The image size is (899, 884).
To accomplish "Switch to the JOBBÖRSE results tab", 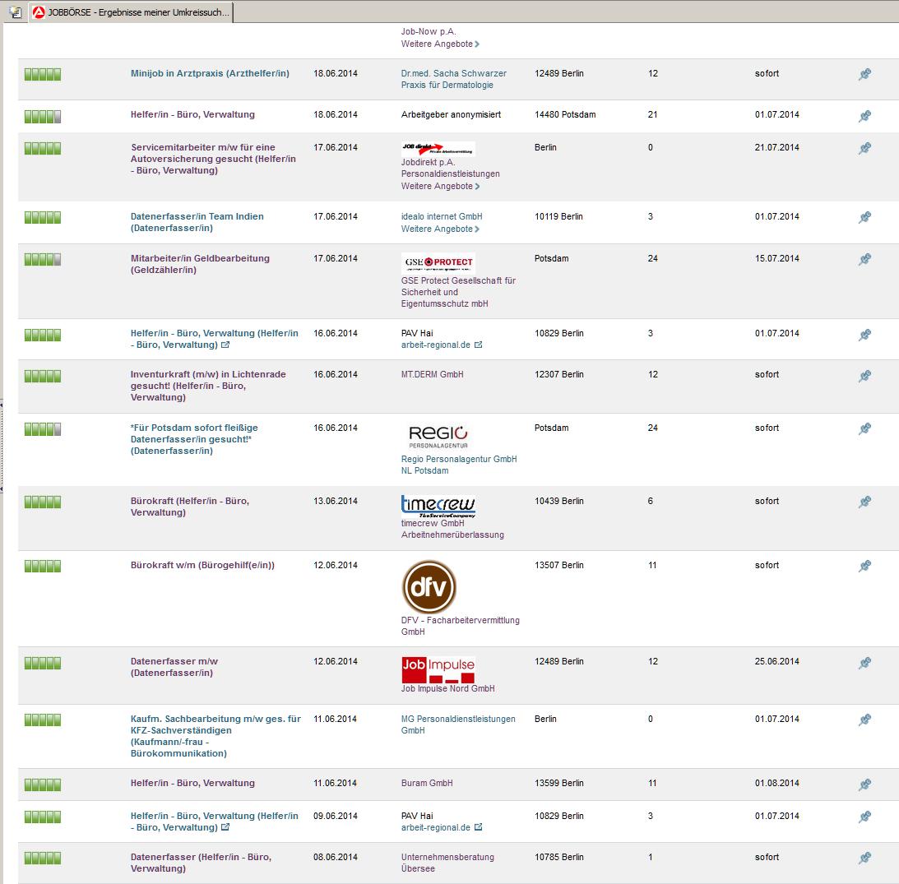I will pos(132,13).
